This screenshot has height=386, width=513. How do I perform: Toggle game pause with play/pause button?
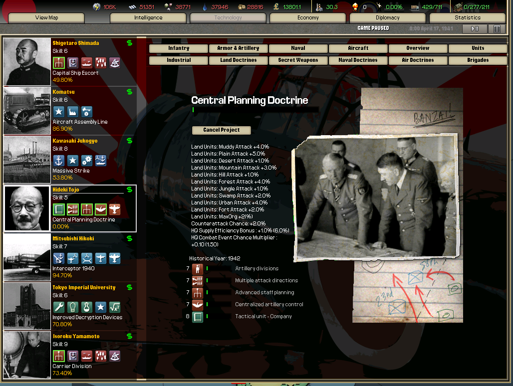coord(475,29)
